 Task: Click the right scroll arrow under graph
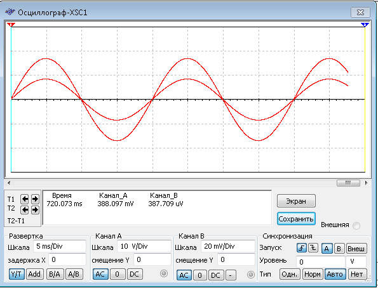click(x=367, y=183)
